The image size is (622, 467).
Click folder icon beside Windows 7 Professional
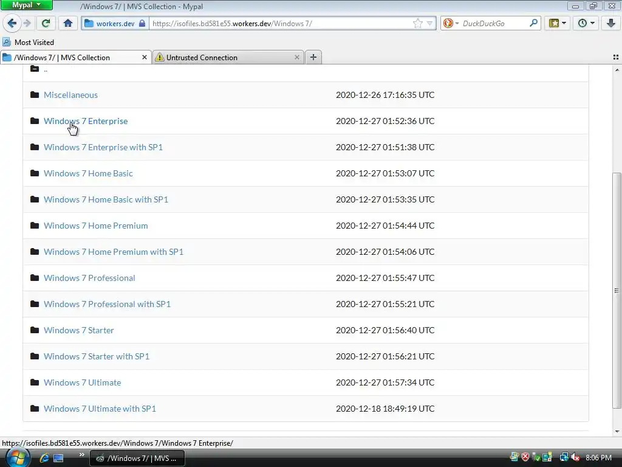35,277
